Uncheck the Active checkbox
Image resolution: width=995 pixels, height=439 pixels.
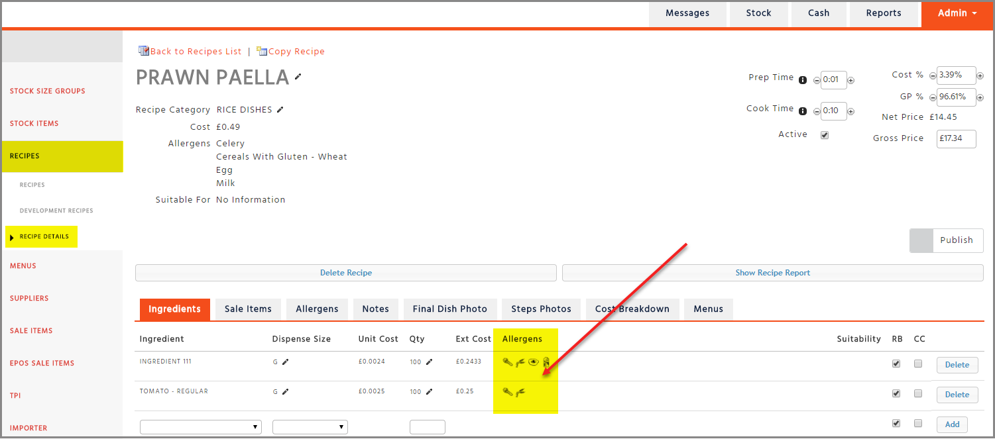(x=825, y=135)
